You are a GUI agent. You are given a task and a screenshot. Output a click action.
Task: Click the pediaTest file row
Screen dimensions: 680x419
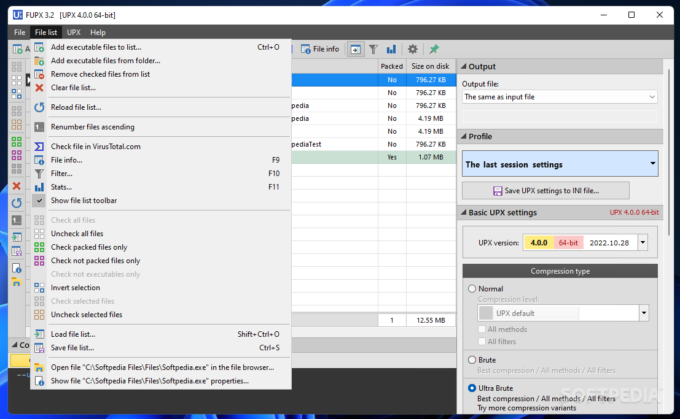373,144
